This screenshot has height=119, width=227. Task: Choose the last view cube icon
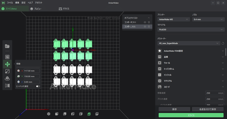pos(97,114)
